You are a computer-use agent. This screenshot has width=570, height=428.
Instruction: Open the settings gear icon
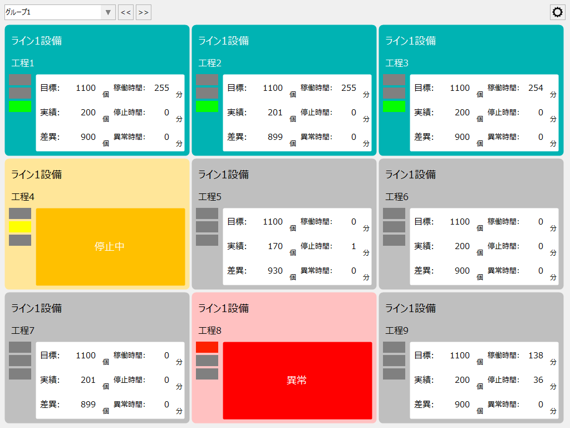pos(557,12)
